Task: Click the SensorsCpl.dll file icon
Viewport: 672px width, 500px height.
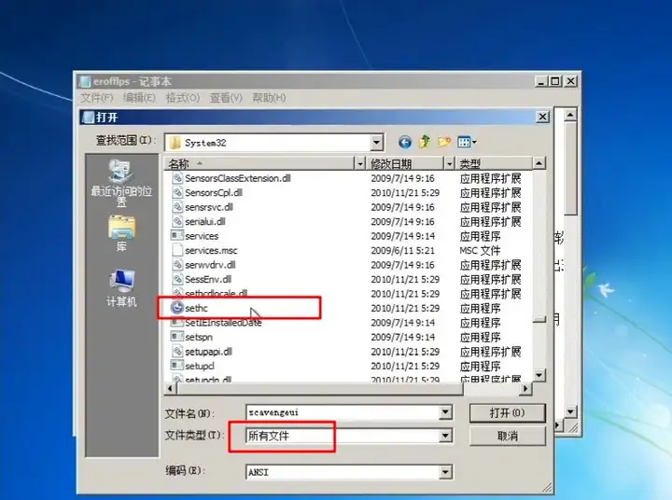Action: [x=177, y=192]
